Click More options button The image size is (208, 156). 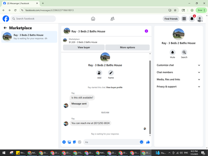(x=127, y=47)
